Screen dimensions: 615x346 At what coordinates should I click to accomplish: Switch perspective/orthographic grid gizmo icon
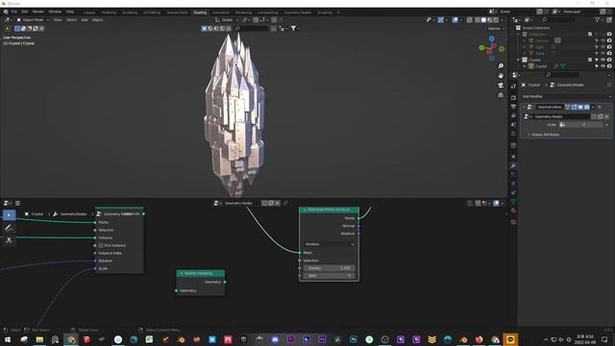[501, 95]
